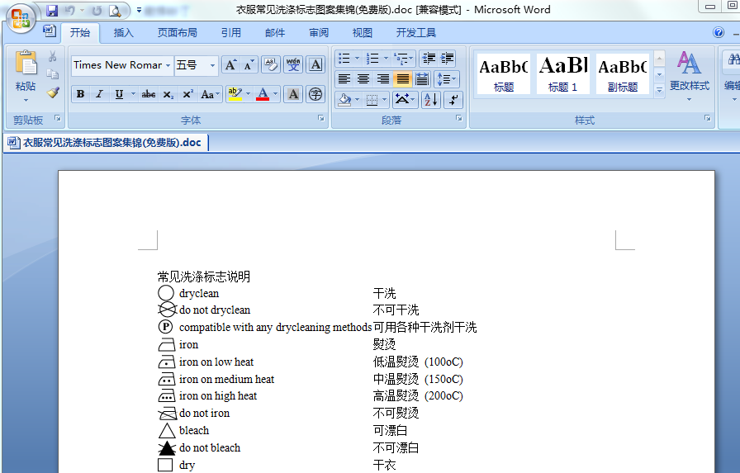The width and height of the screenshot is (740, 473).
Task: Open the 引用 ribbon tab
Action: click(230, 32)
